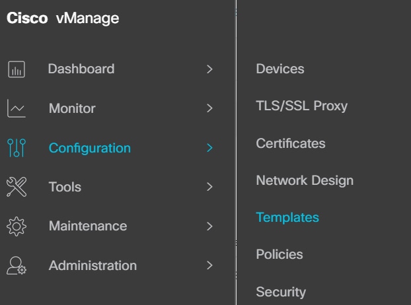The image size is (411, 305).
Task: Open Certificates submenu entry
Action: 291,143
